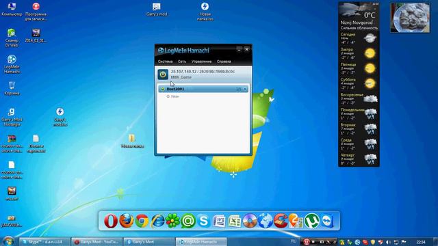Launch Google Chrome from the dock

pos(142,221)
